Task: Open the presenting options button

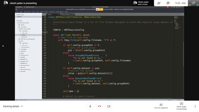Action: [181, 106]
